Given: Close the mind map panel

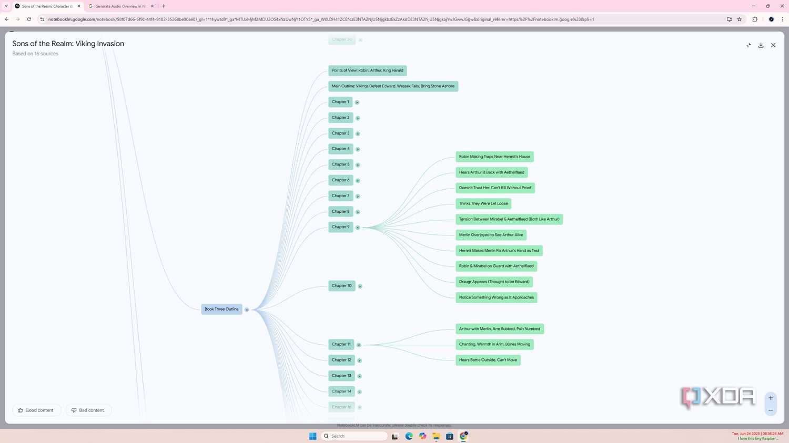Looking at the screenshot, I should [773, 45].
